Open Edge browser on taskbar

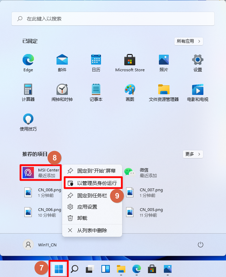point(137,269)
